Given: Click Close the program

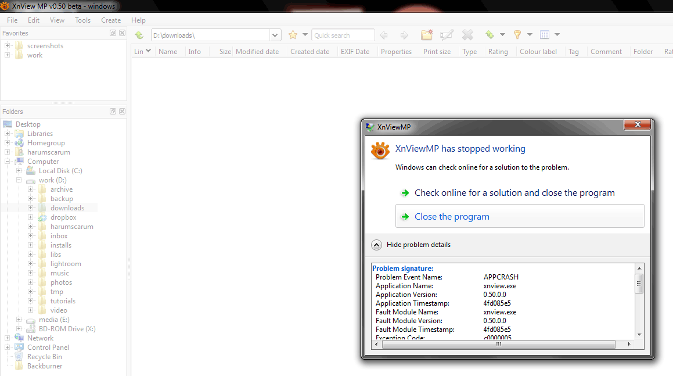Looking at the screenshot, I should [519, 216].
